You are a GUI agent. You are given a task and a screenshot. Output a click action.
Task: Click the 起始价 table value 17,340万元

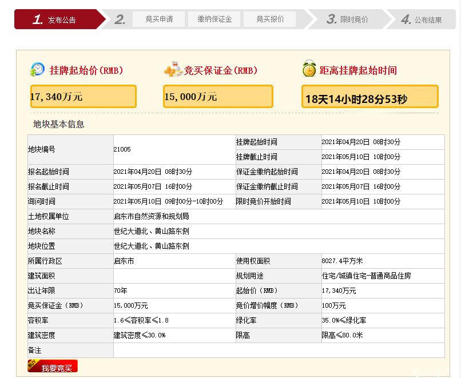[339, 291]
